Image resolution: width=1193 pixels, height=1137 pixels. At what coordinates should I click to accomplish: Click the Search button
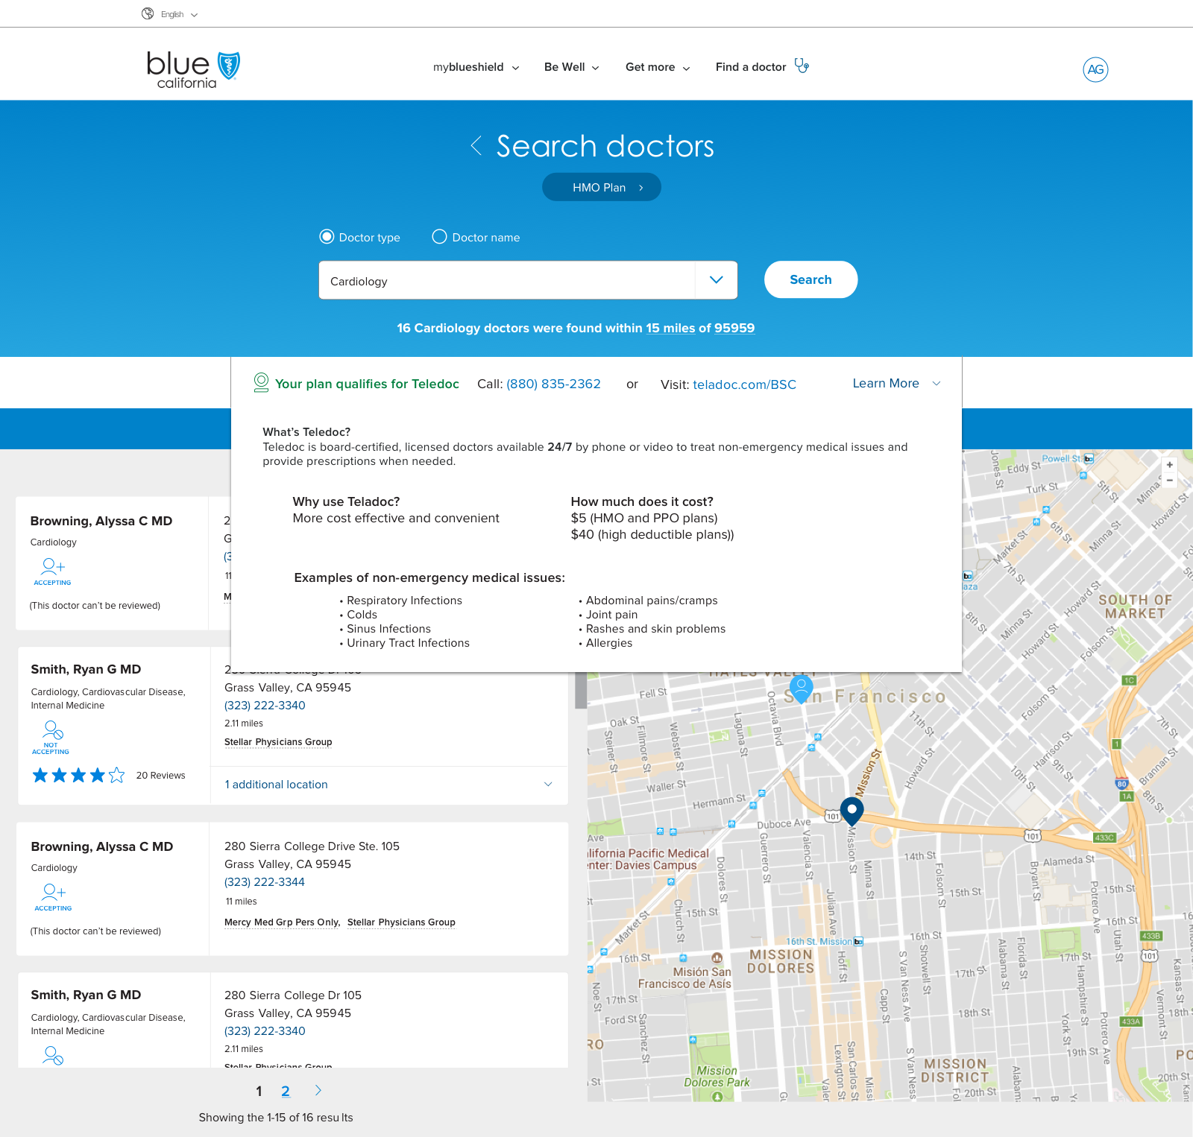click(x=810, y=279)
